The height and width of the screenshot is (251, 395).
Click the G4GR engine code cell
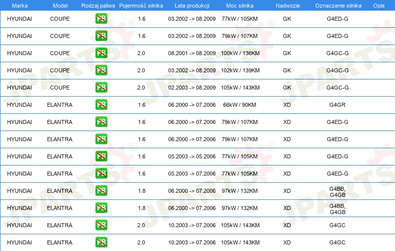tap(337, 105)
